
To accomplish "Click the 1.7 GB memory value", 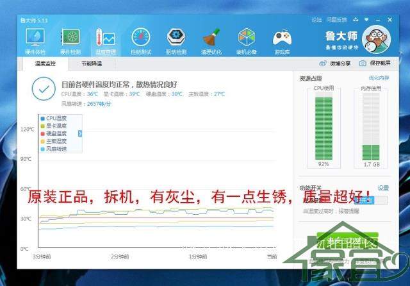I will (x=372, y=165).
